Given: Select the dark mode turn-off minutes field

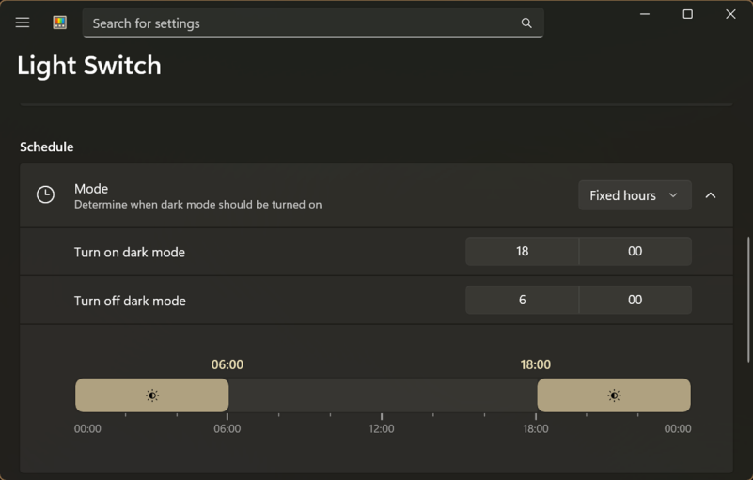Looking at the screenshot, I should point(635,301).
